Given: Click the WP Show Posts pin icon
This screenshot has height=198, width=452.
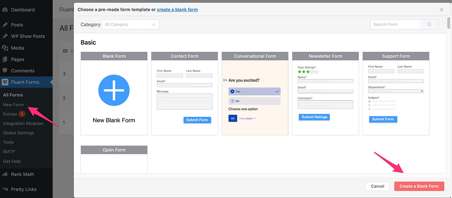Looking at the screenshot, I should pos(5,36).
